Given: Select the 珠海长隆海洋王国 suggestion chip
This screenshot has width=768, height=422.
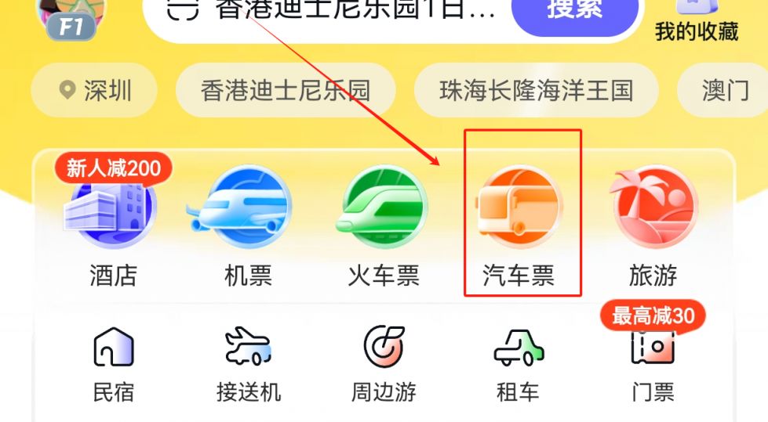Looking at the screenshot, I should (537, 90).
